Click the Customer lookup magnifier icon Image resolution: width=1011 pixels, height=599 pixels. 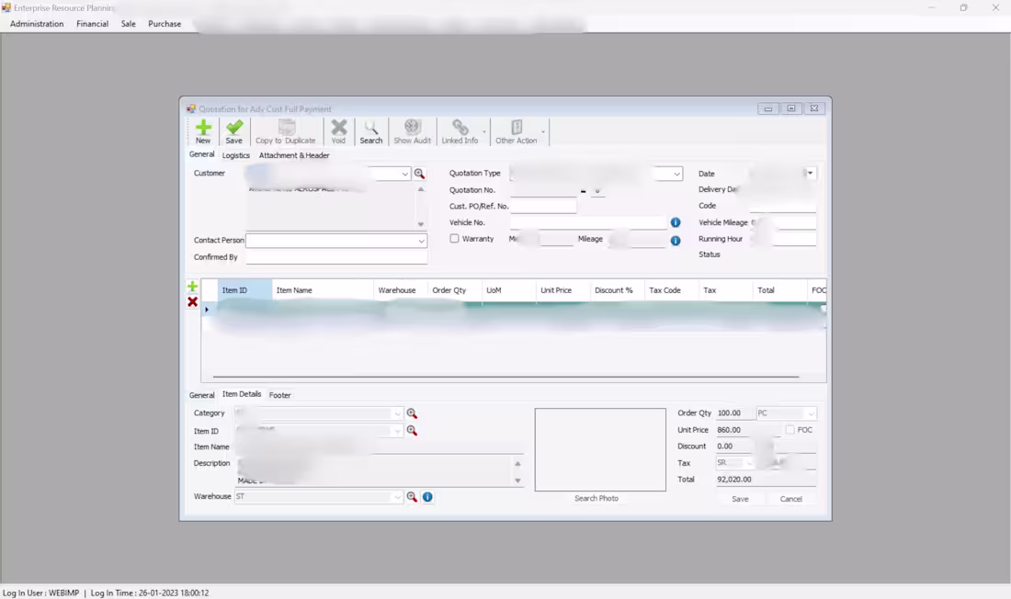coord(421,173)
